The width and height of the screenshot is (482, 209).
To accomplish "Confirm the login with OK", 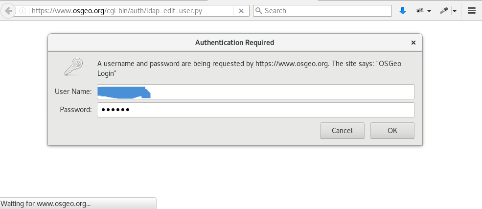I will (x=392, y=131).
